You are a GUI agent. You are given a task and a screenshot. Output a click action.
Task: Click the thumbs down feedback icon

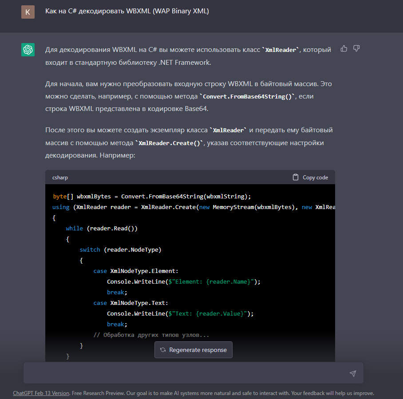[x=356, y=48]
